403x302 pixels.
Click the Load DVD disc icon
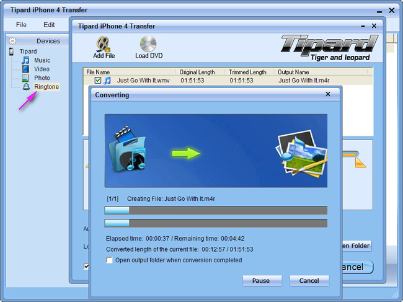click(x=148, y=43)
